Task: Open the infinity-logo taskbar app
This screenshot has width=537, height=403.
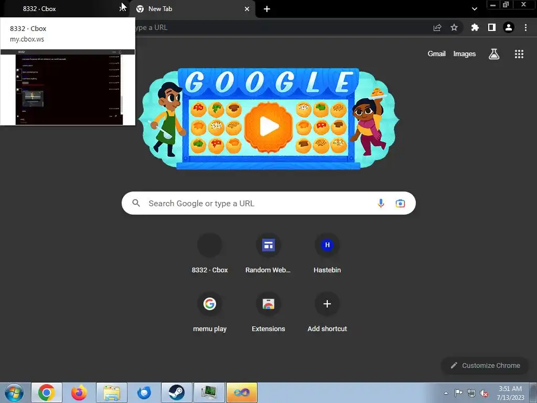Action: 241,393
